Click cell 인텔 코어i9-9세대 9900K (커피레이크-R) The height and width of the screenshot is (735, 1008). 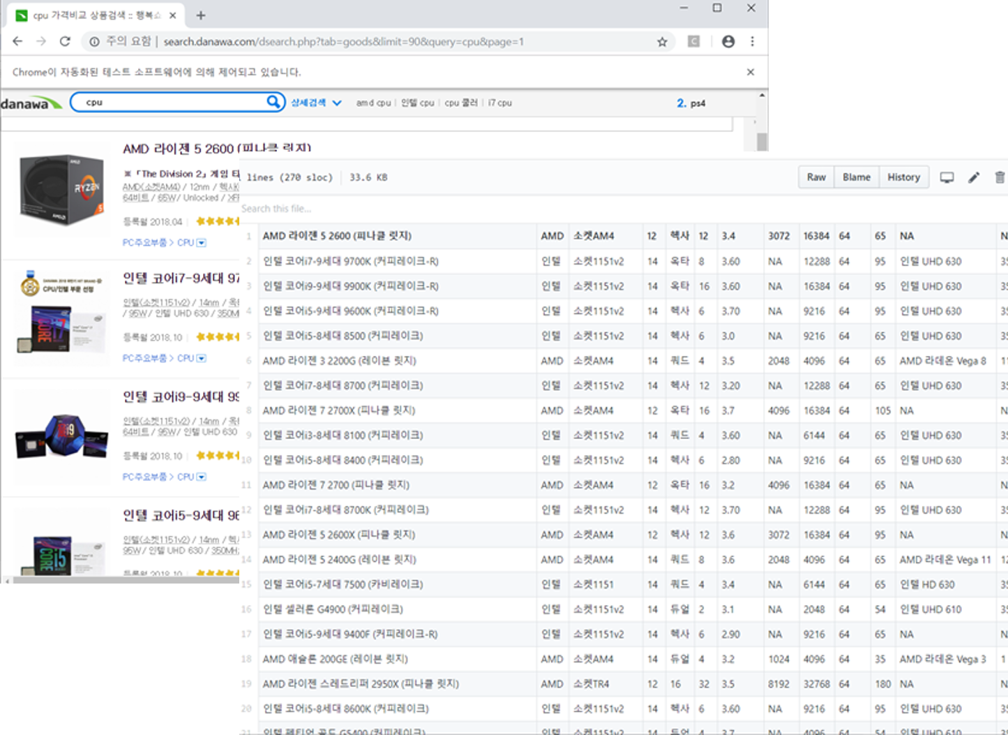point(397,286)
